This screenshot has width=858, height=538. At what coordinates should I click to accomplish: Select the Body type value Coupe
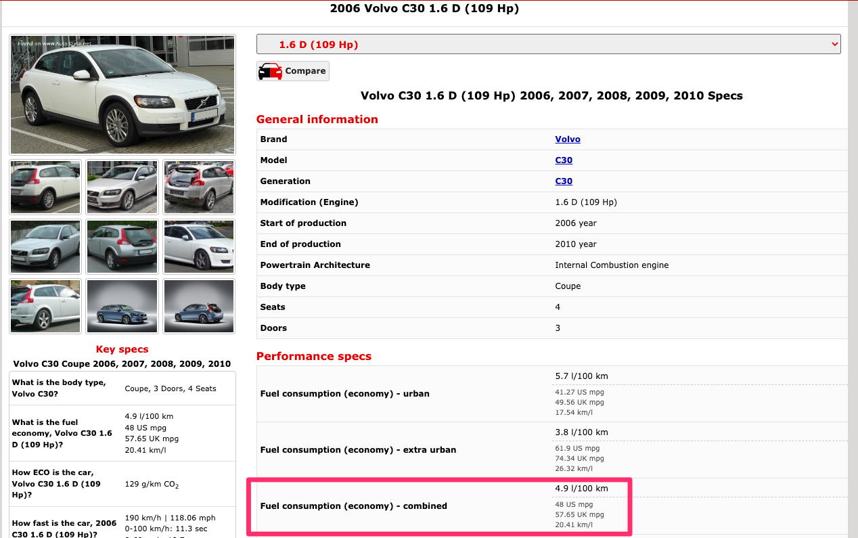(568, 286)
